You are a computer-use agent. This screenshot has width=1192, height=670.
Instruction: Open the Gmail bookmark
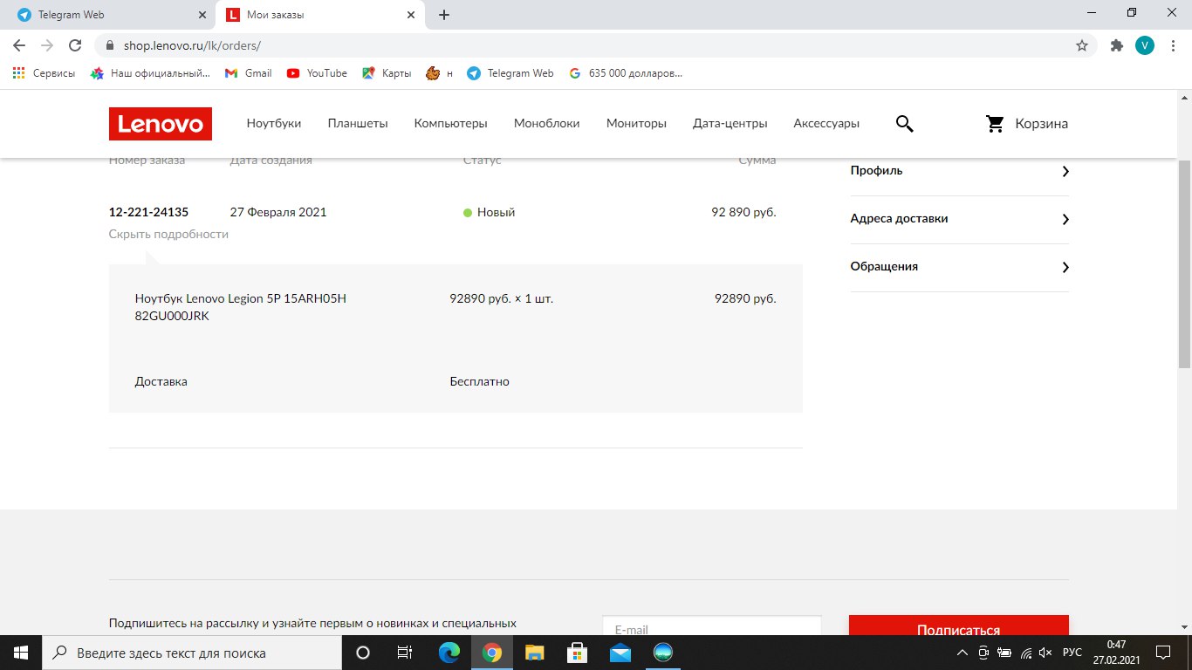tap(248, 73)
